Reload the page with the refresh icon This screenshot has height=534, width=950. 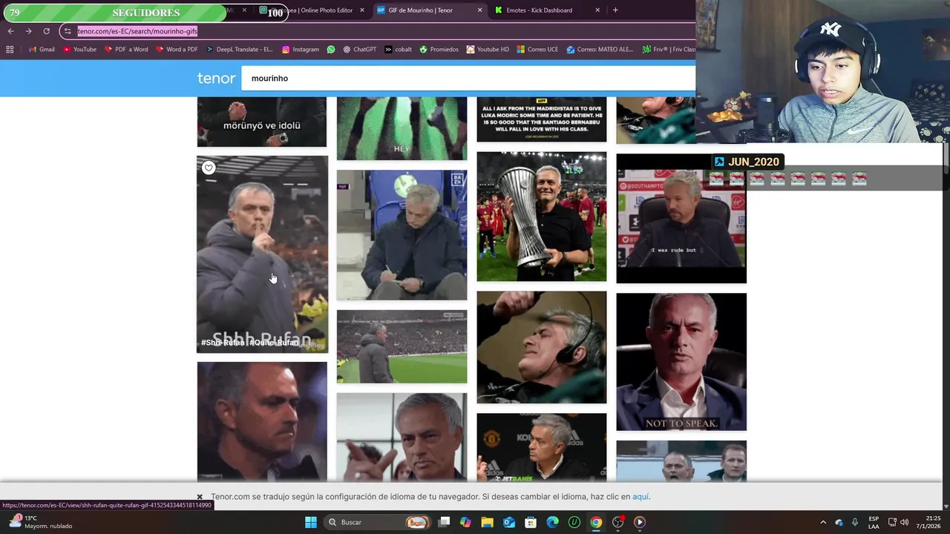click(x=46, y=31)
